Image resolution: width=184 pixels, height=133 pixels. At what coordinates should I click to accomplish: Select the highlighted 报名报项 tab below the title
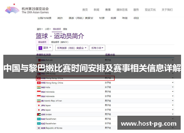(42, 42)
